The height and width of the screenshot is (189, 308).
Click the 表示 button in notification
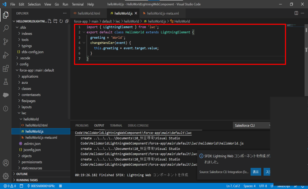256,172
